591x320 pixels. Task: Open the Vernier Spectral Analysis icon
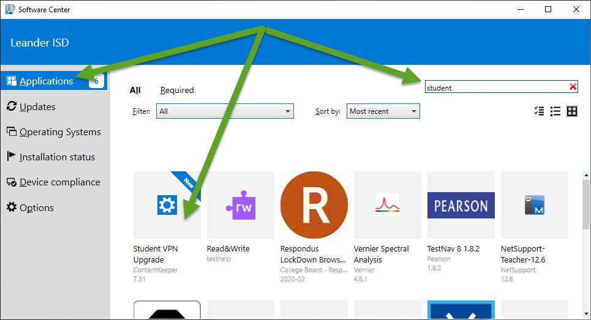pyautogui.click(x=388, y=205)
